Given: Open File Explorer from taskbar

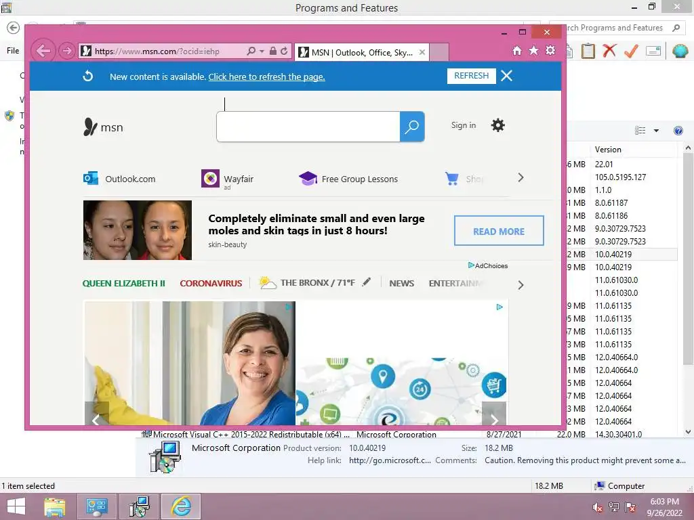Looking at the screenshot, I should 55,506.
